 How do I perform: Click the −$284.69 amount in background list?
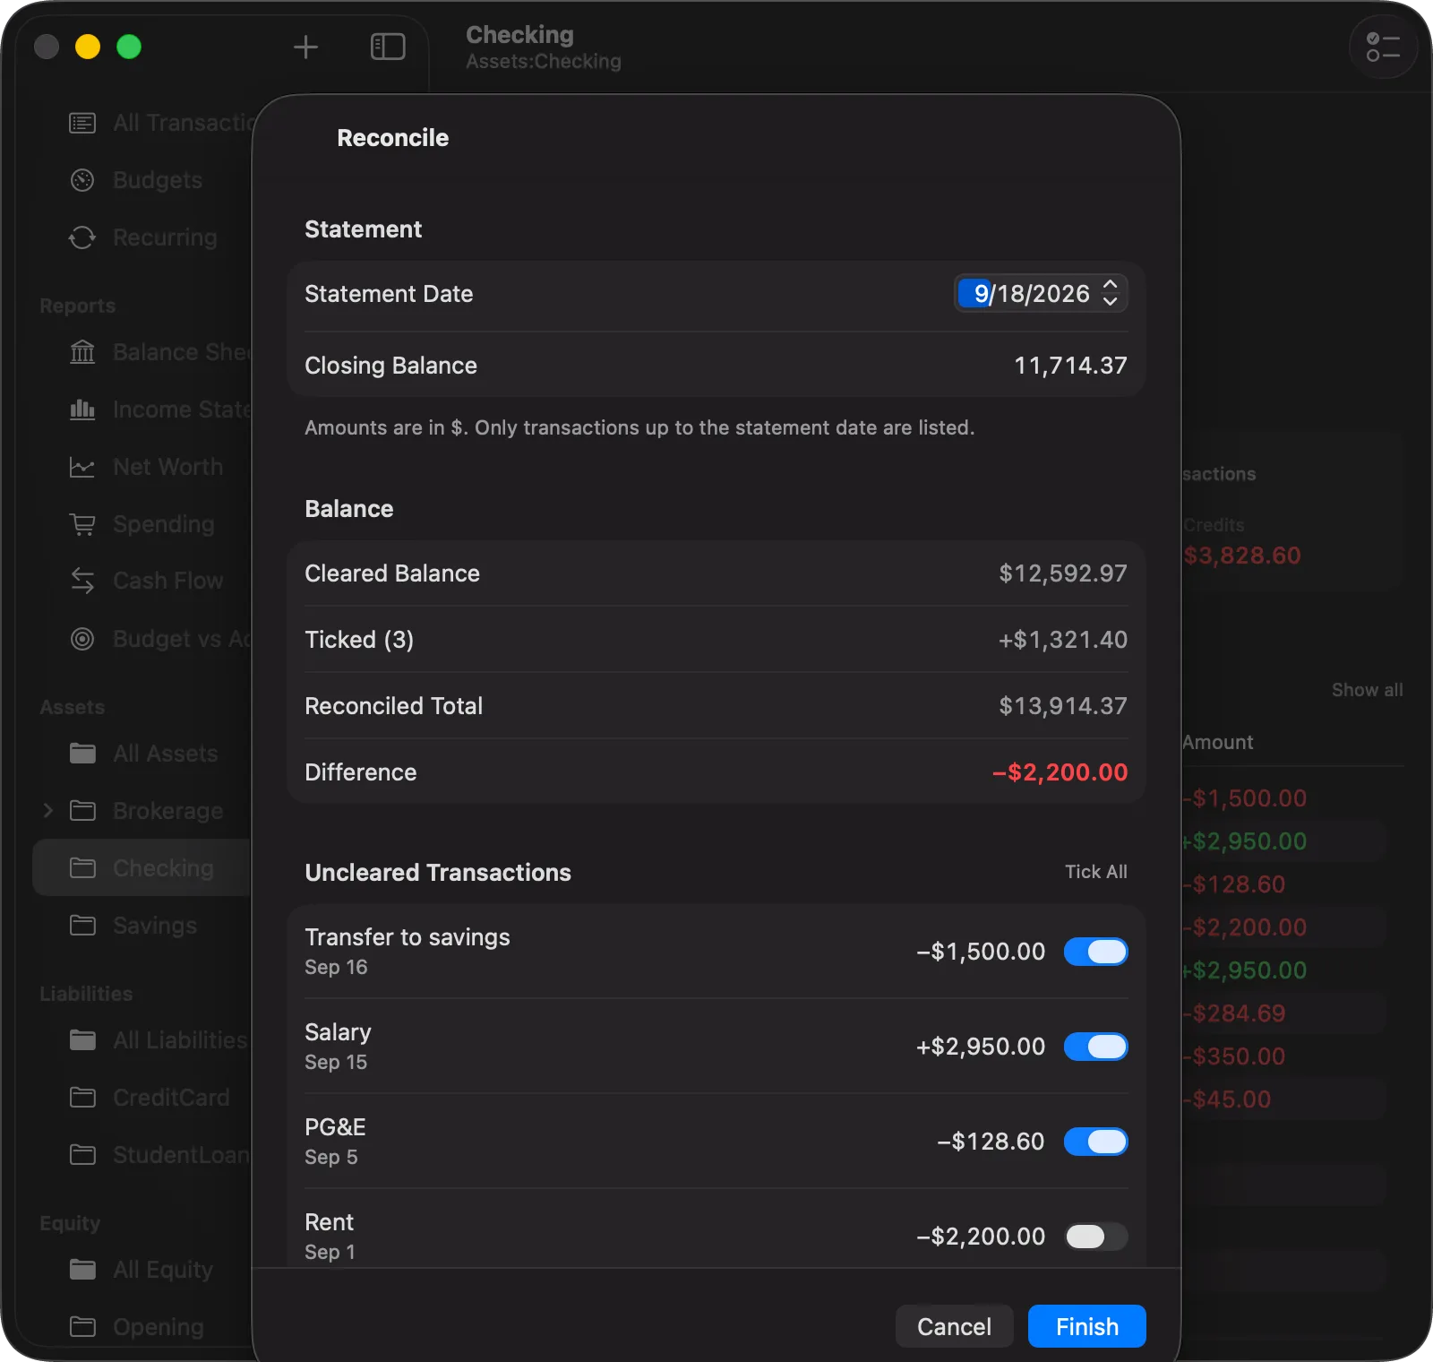1235,1013
